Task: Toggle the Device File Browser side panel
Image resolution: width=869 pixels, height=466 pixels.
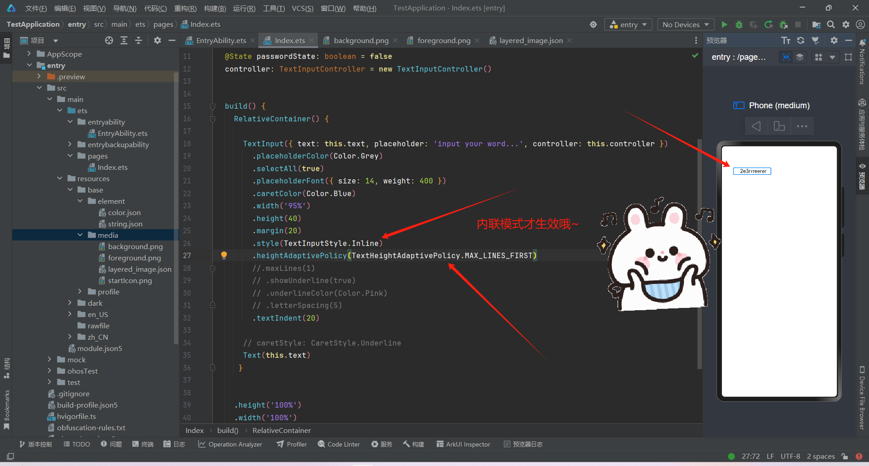Action: [862, 398]
